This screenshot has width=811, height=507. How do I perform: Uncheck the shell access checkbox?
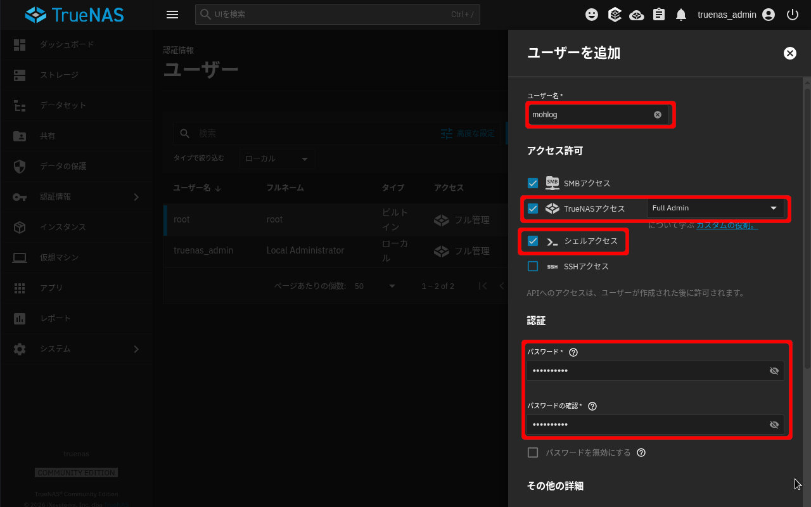click(533, 241)
